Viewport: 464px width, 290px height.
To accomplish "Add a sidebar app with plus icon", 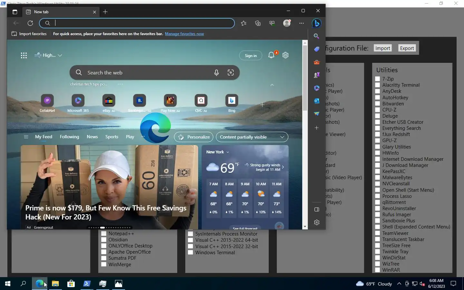I will [x=317, y=128].
